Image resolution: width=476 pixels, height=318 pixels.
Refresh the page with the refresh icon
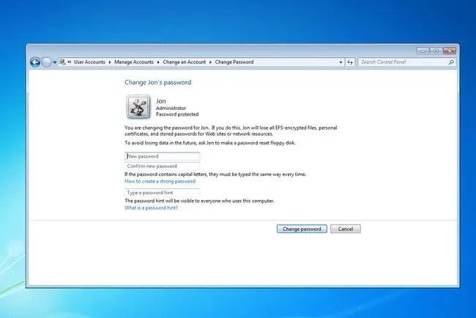350,62
